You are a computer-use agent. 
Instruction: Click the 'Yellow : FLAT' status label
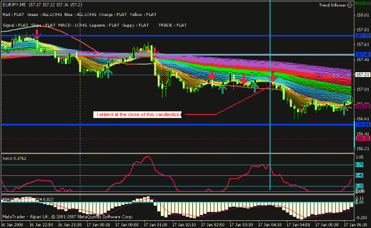(143, 15)
